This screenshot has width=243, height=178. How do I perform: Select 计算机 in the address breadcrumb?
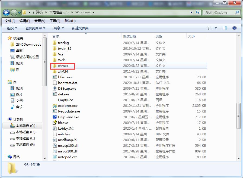point(37,12)
